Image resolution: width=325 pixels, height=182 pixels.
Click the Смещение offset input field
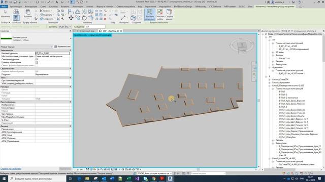[95, 27]
